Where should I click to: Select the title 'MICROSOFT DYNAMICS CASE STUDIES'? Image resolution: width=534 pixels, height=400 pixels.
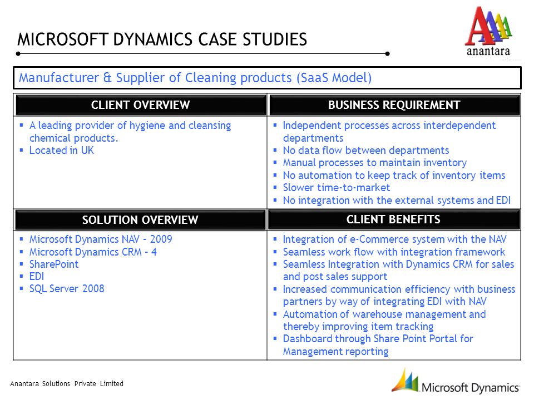tap(162, 39)
